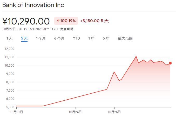Show the 5年 price chart
Screen dimensions: 176x116
(x=106, y=38)
